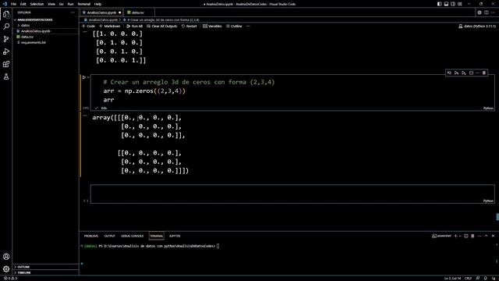Switch to the PROBLEMS panel tab
This screenshot has height=281, width=499.
click(x=91, y=236)
